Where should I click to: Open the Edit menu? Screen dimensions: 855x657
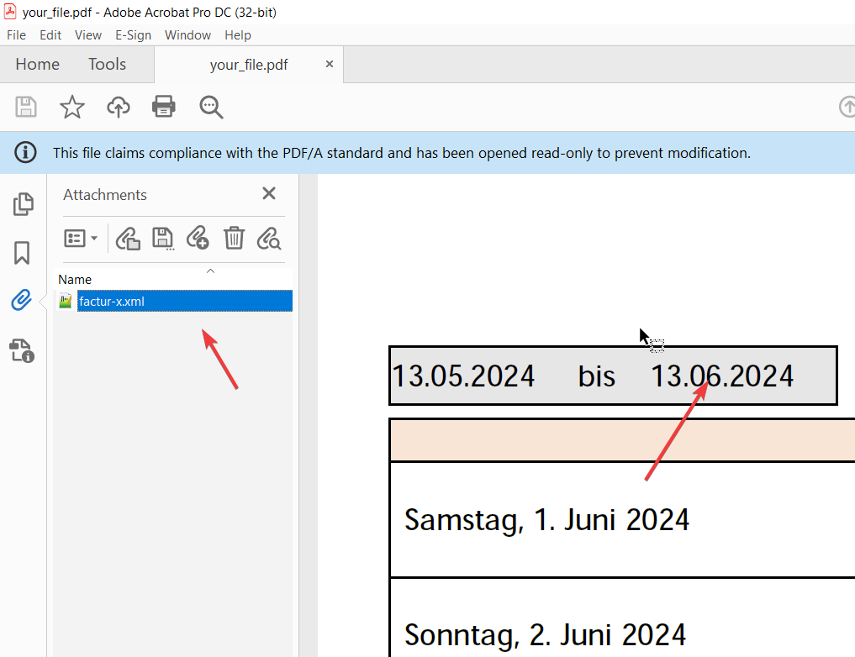pyautogui.click(x=50, y=34)
